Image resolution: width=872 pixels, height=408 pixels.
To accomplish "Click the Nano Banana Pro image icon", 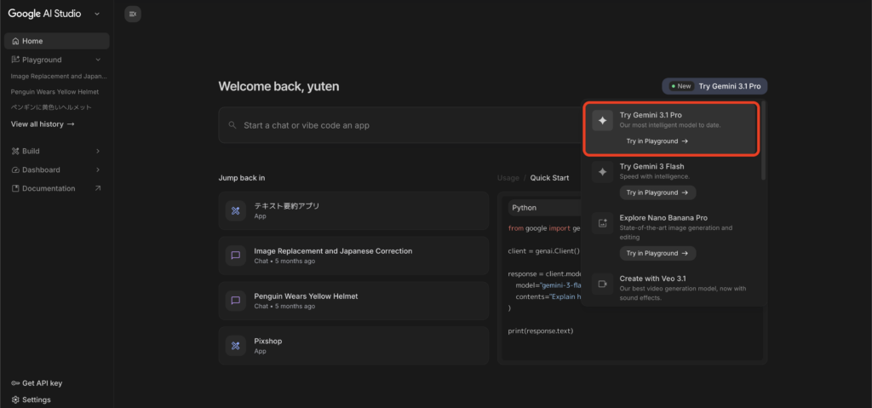I will point(603,224).
